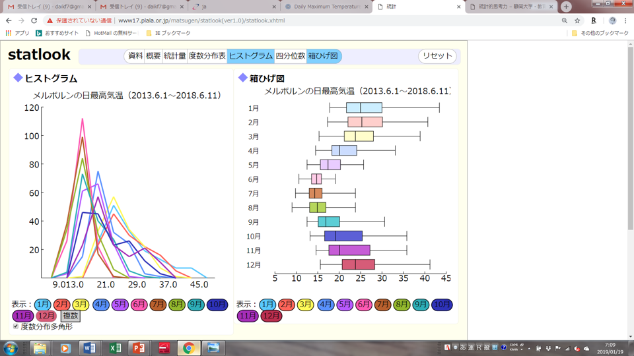Toggle the 複数 button under the histogram
This screenshot has width=634, height=356.
click(70, 316)
